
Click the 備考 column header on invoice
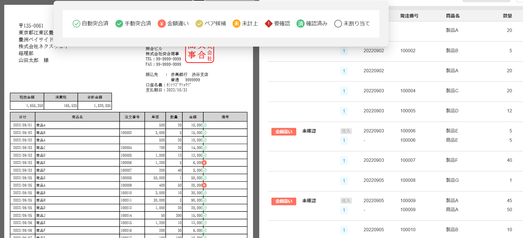tap(225, 117)
